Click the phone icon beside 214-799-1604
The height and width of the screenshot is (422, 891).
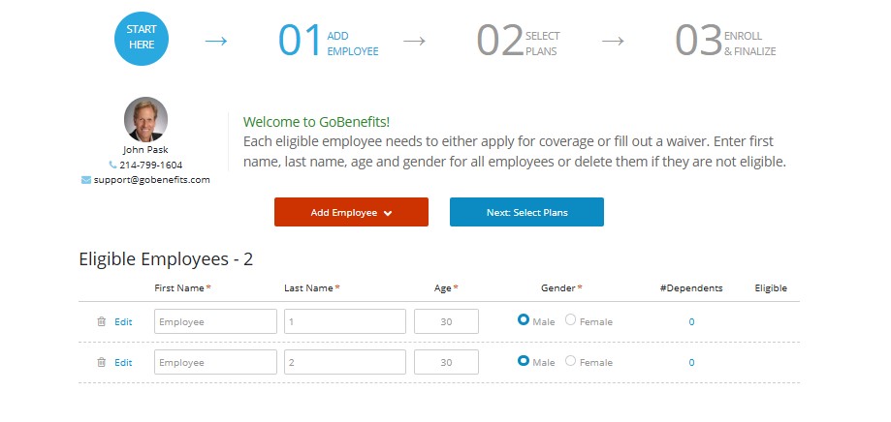[x=113, y=165]
